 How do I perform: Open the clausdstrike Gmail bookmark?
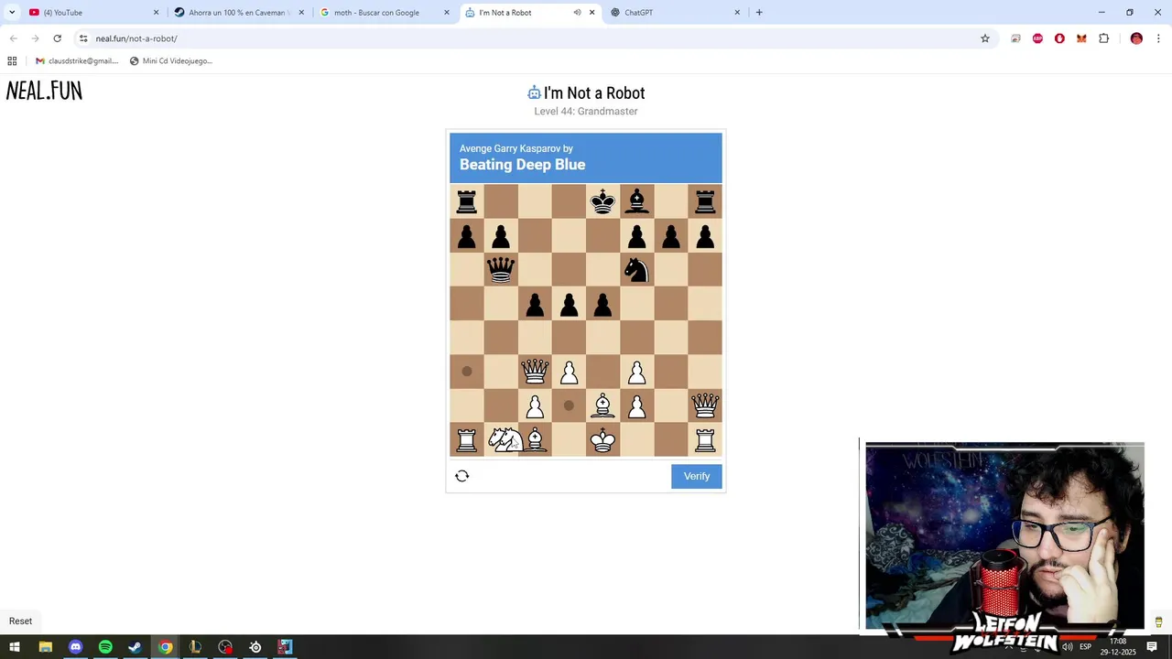tap(77, 61)
